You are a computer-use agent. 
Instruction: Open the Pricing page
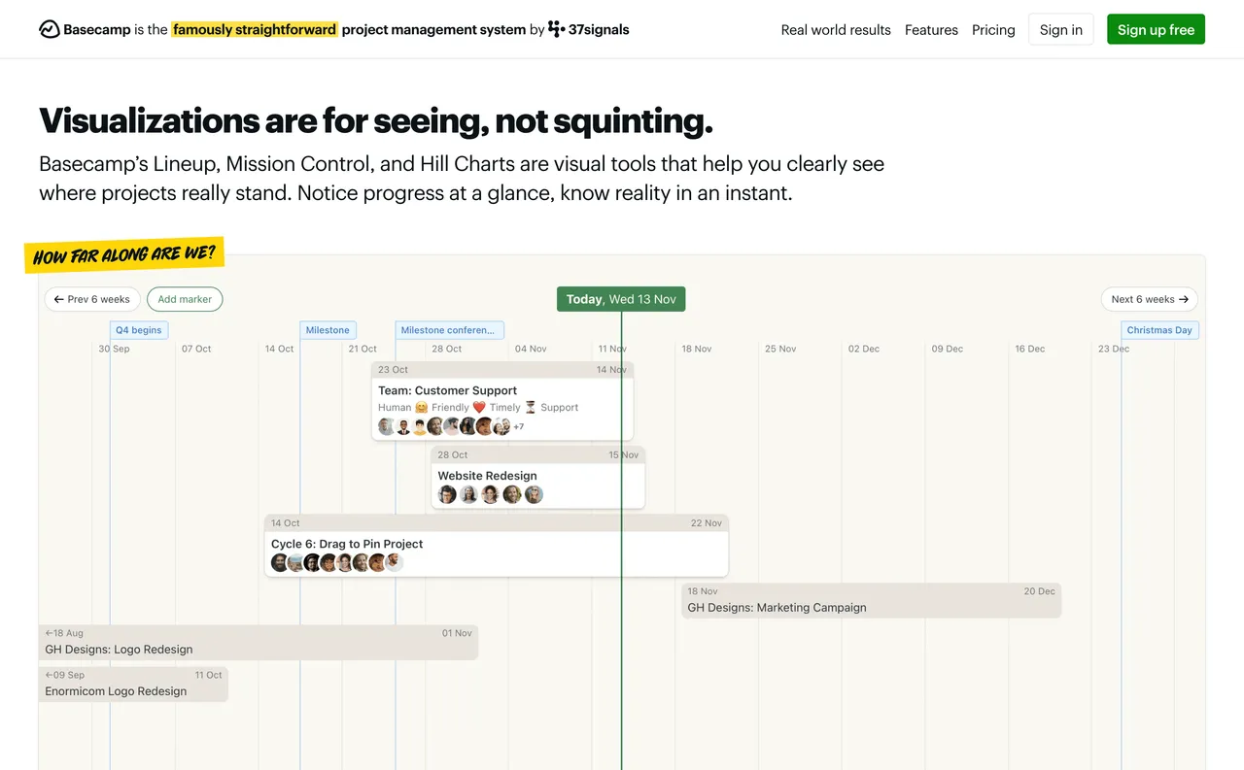tap(993, 29)
